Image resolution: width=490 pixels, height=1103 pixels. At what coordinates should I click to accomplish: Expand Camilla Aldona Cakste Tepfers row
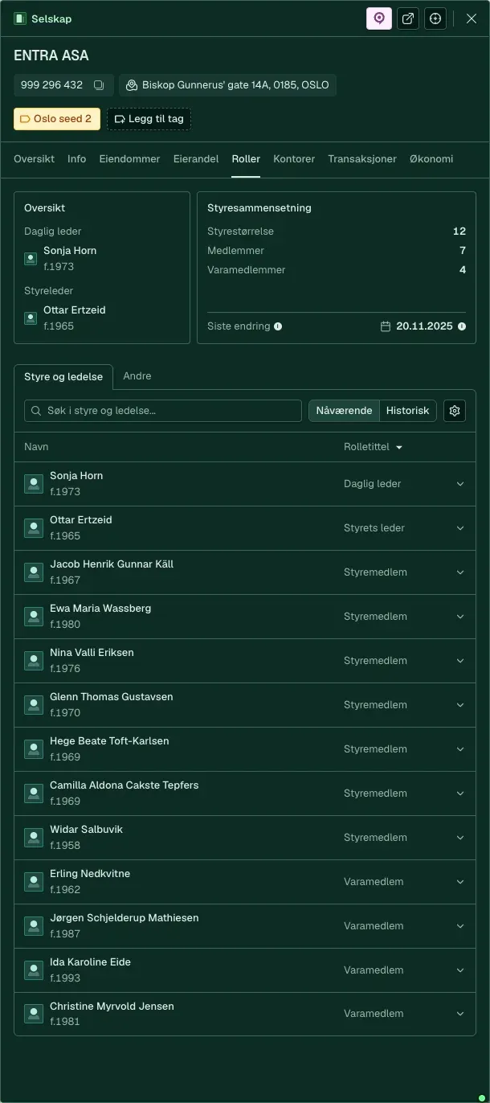tap(460, 793)
